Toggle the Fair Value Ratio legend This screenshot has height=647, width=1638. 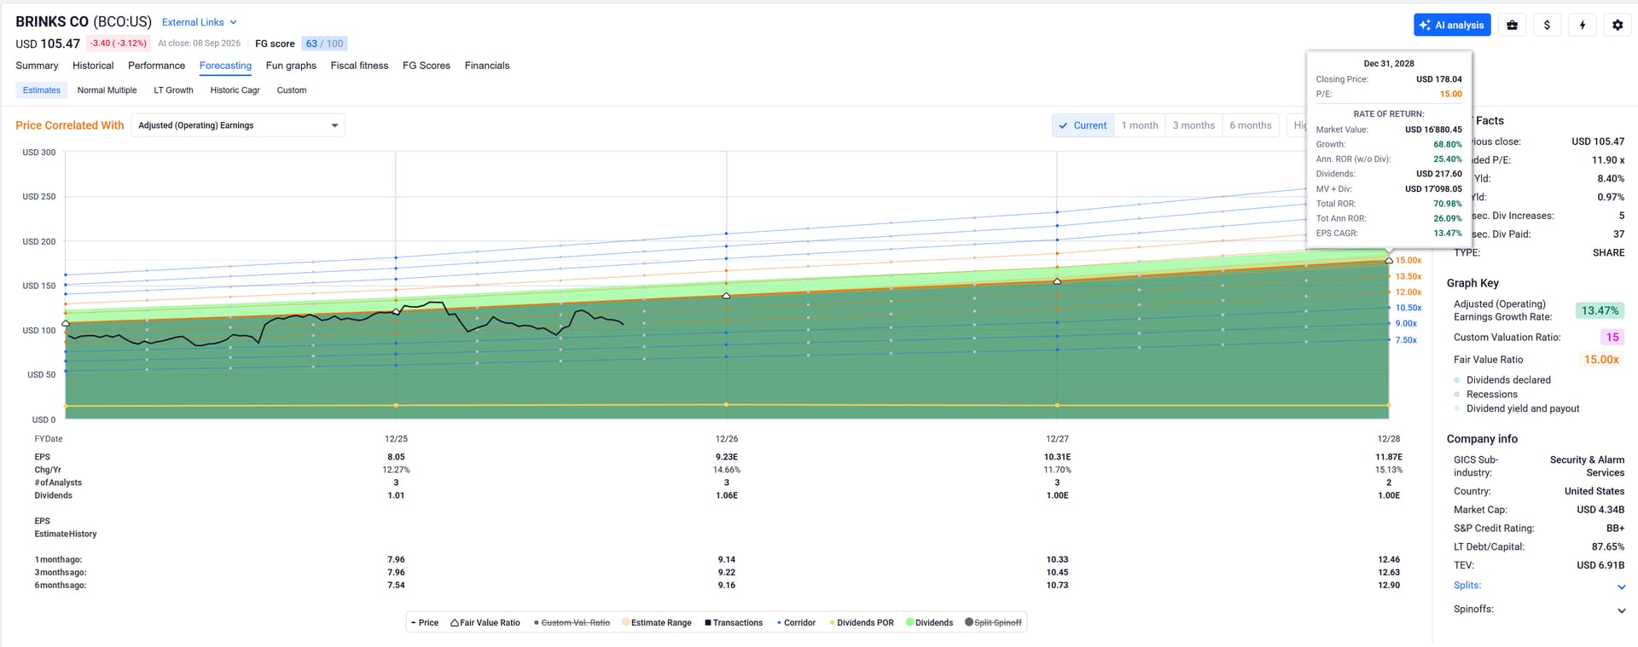[485, 622]
